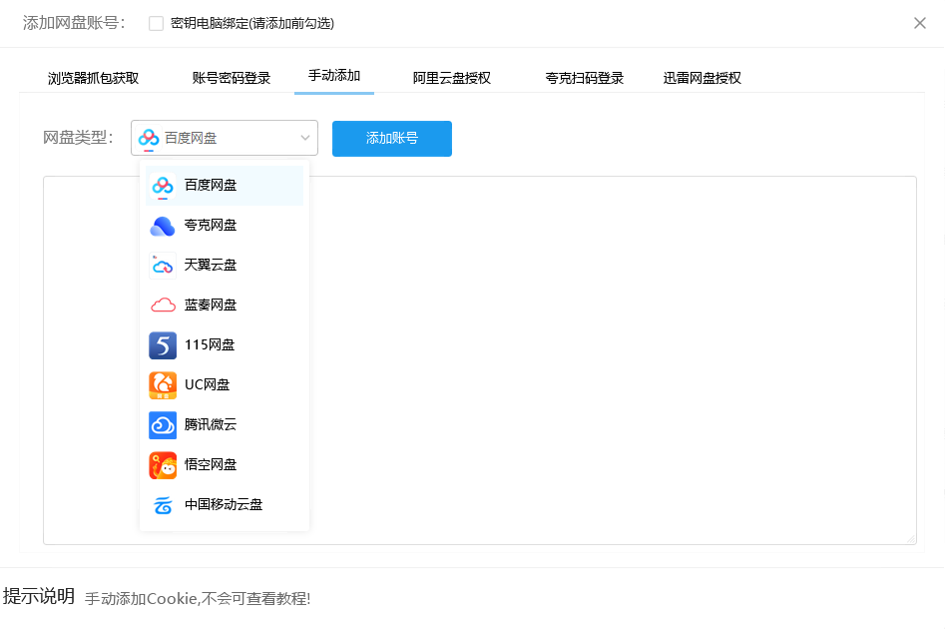
Task: Pick the 天翼云盘 icon option
Action: [x=162, y=265]
